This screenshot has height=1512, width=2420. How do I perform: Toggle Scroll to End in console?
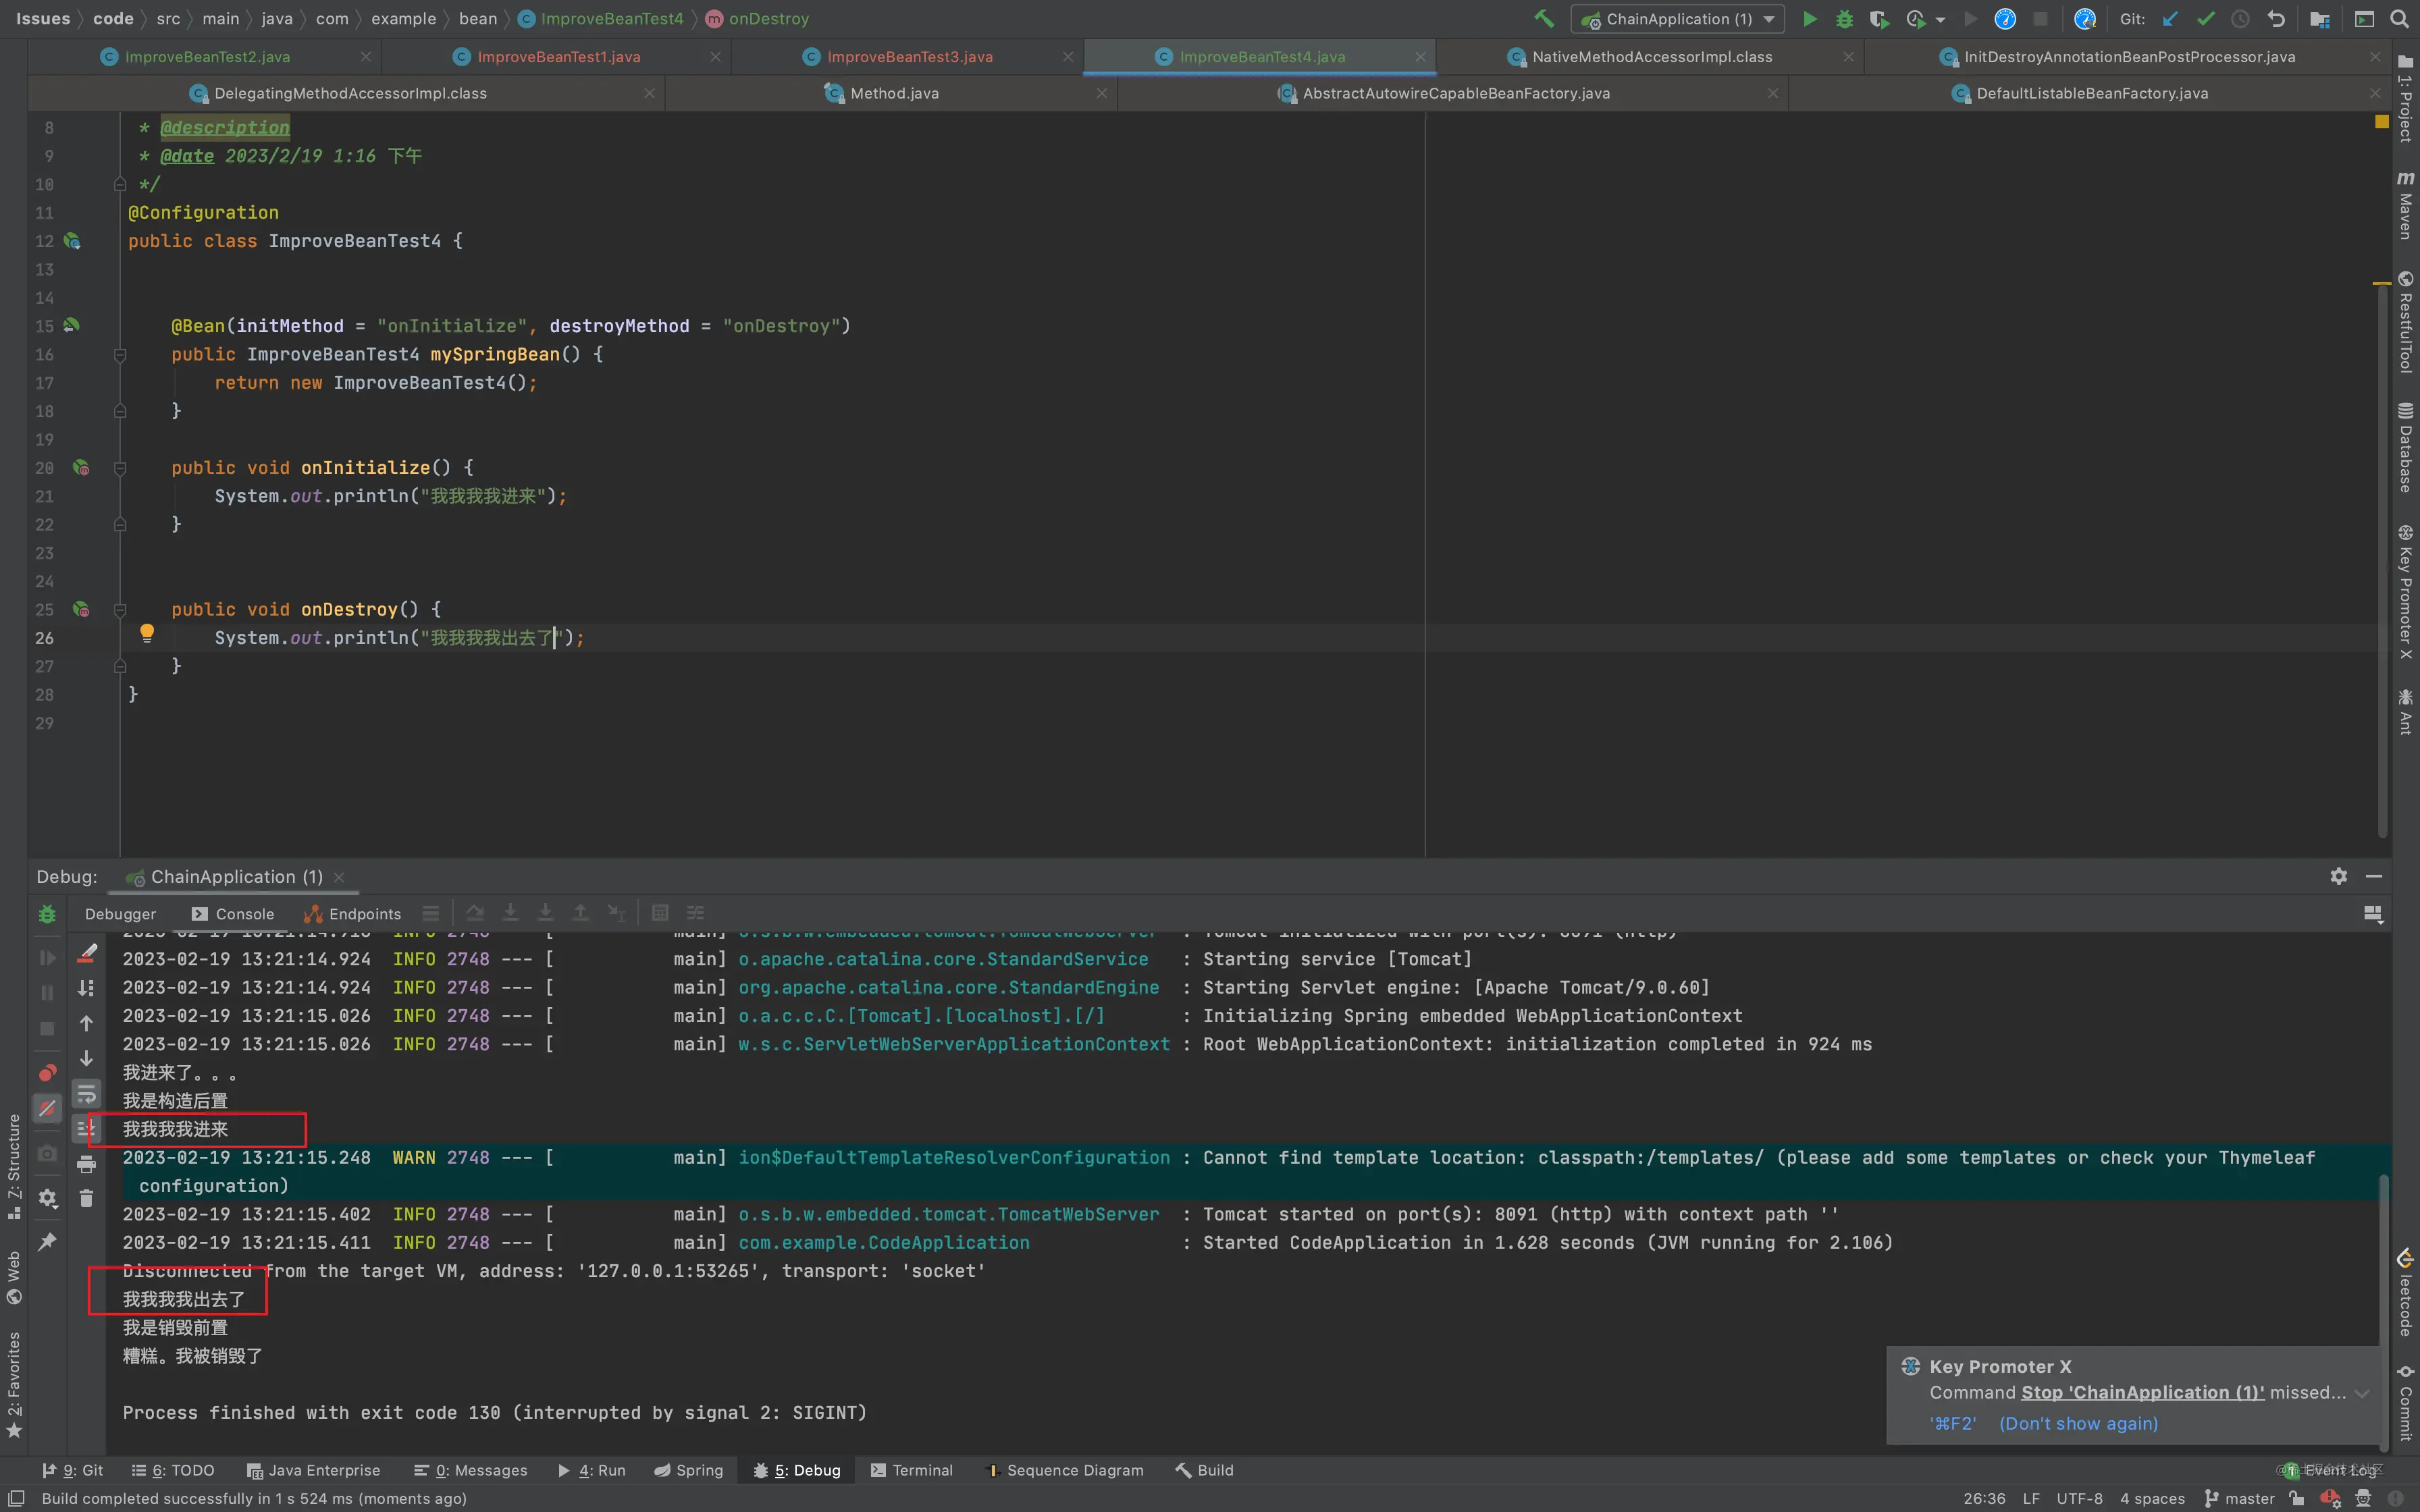click(x=87, y=1129)
